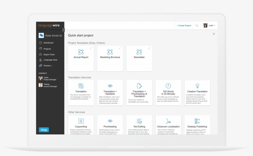
Task: Edit the Newsletter template via pencil icon
Action: coord(149,48)
